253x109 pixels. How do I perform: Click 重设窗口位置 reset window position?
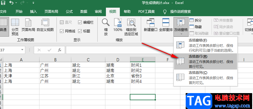(x=227, y=33)
